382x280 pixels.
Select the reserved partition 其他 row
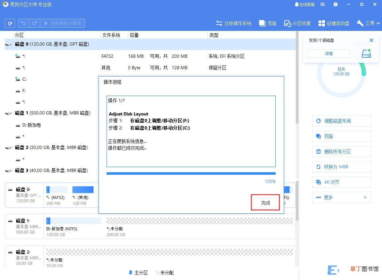tap(150, 68)
